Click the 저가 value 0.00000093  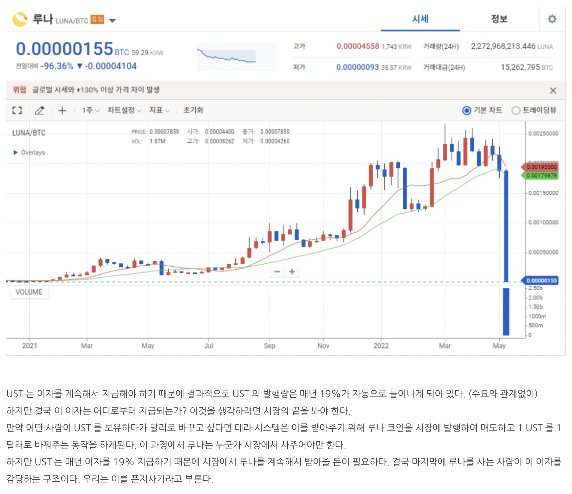click(x=357, y=67)
